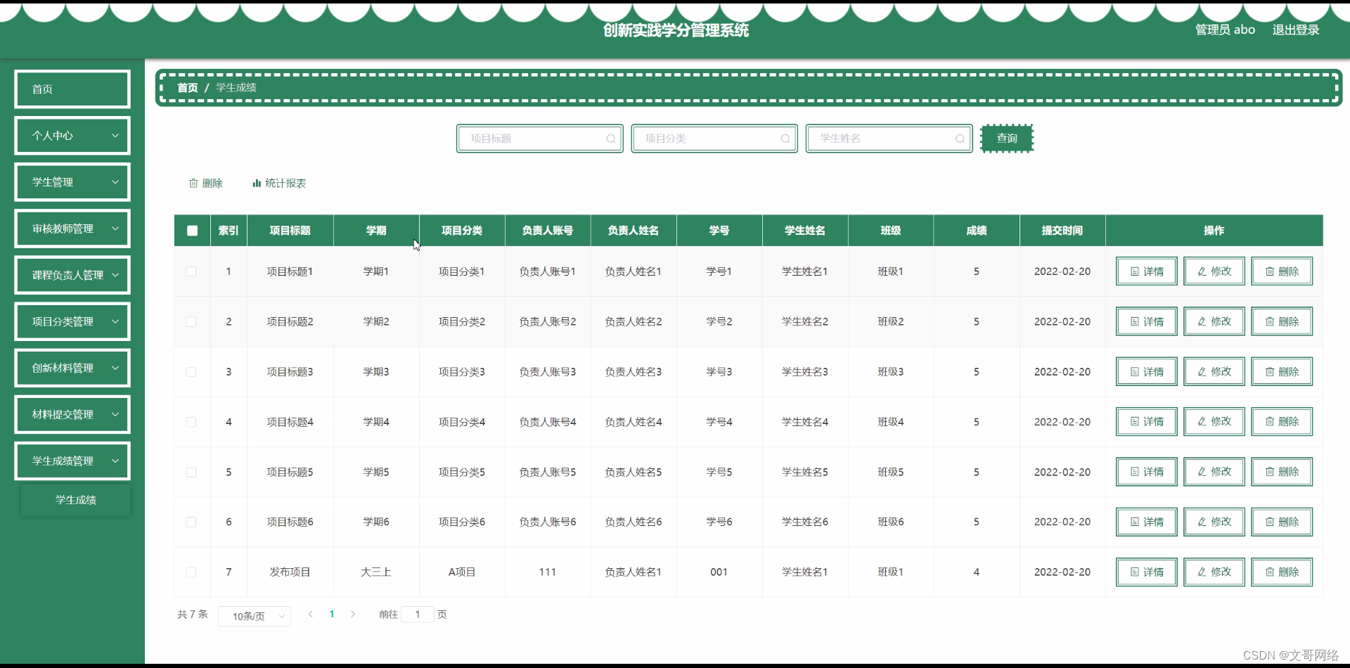Click 退出登录 link
The image size is (1350, 668).
tap(1295, 30)
